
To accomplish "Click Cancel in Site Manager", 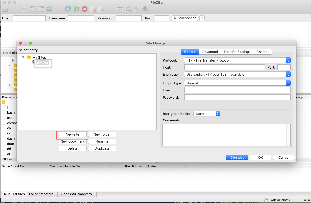I will 284,158.
